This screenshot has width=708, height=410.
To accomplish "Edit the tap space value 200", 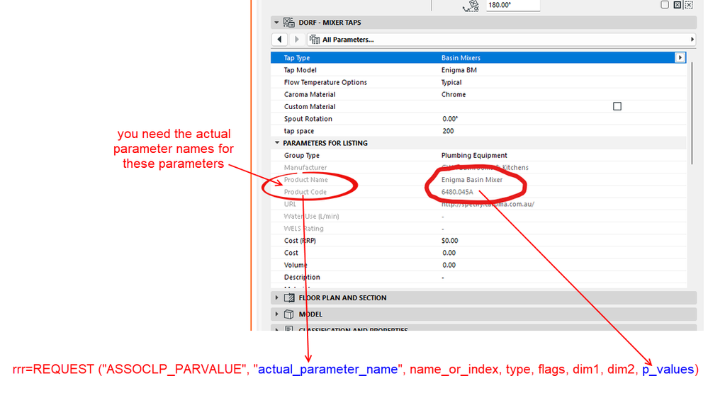I will pyautogui.click(x=448, y=131).
